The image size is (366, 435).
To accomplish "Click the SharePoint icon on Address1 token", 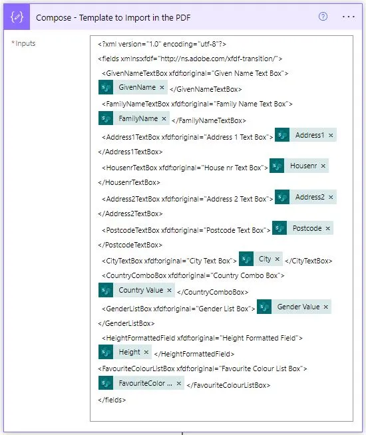I will click(282, 135).
